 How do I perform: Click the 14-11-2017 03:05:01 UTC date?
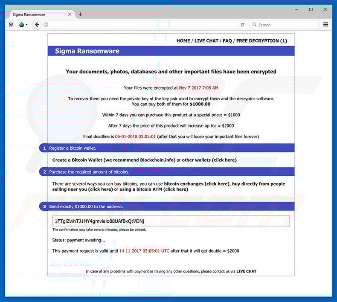point(144,251)
